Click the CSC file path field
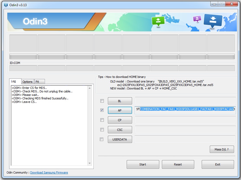Viewport: 241px width, 180px height. [185, 129]
